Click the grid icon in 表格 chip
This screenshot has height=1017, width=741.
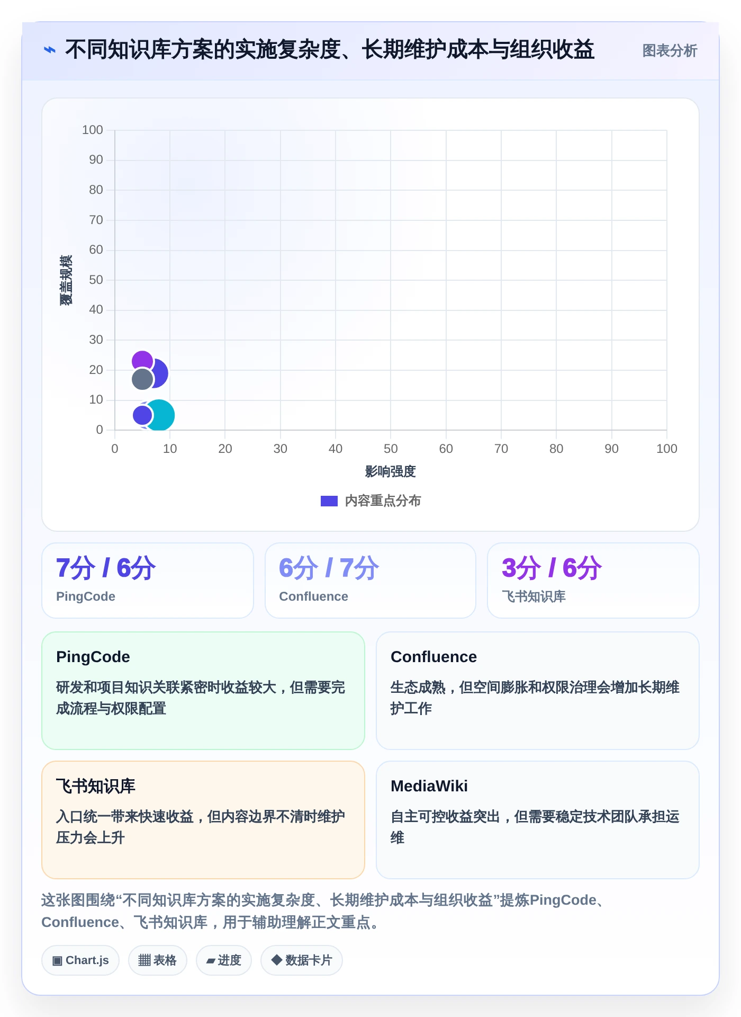(x=144, y=960)
